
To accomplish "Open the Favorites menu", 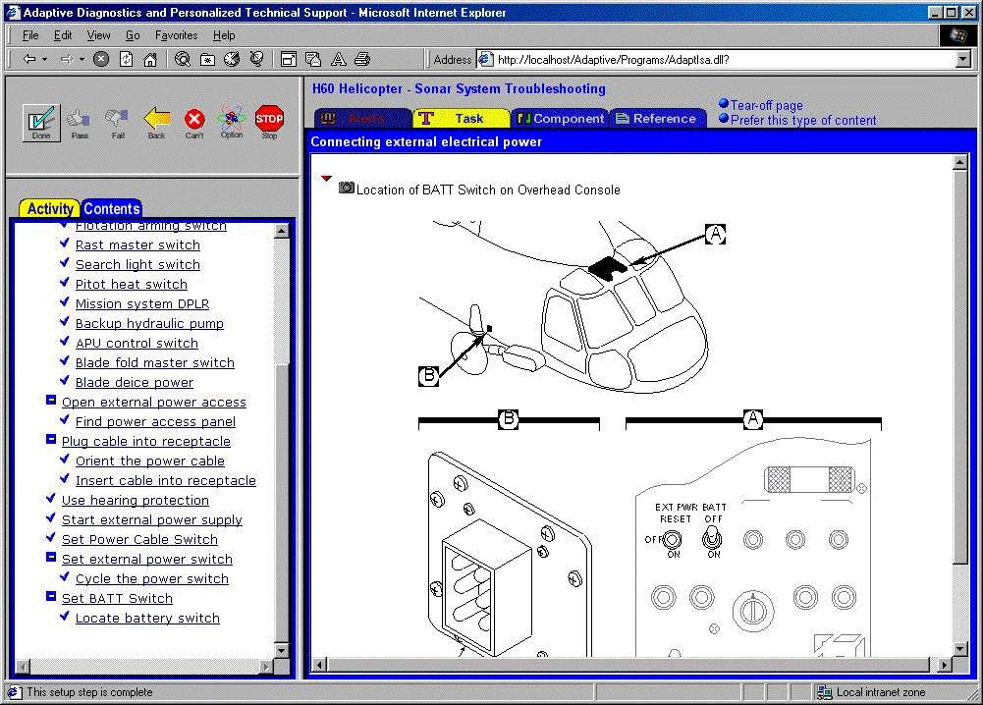I will point(176,35).
